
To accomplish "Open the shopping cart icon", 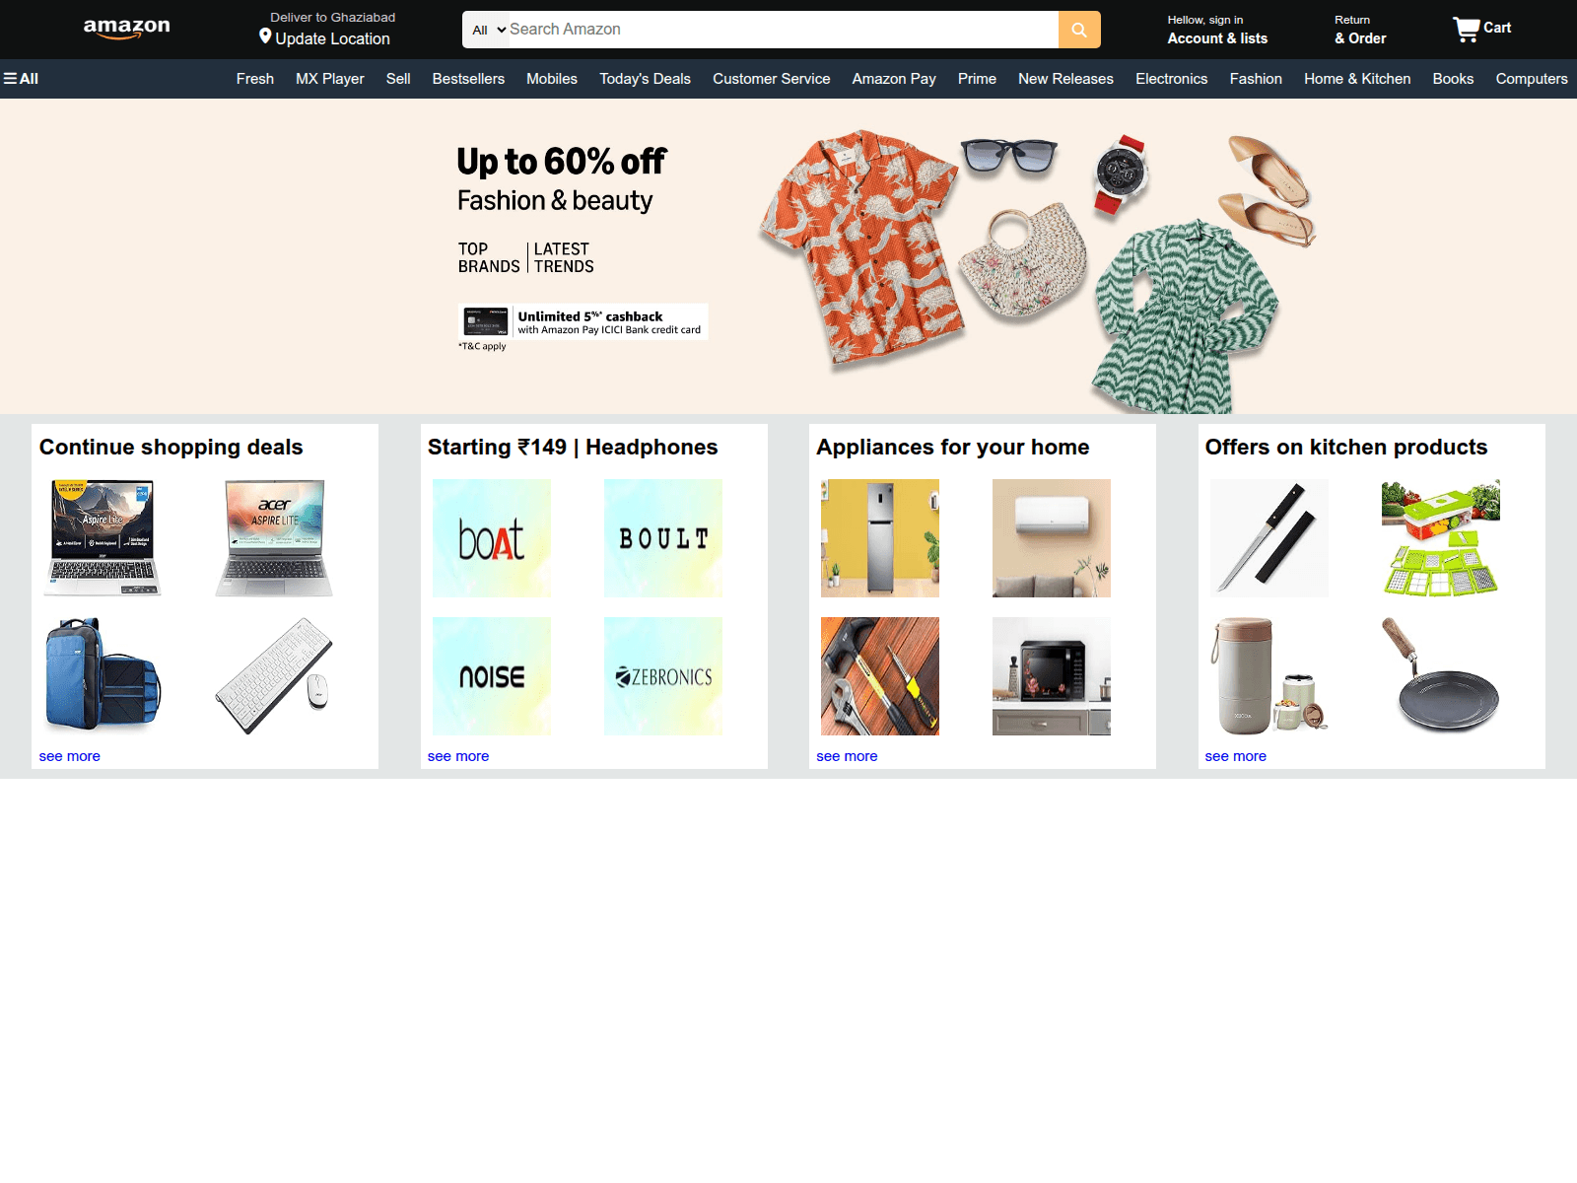I will (x=1466, y=30).
